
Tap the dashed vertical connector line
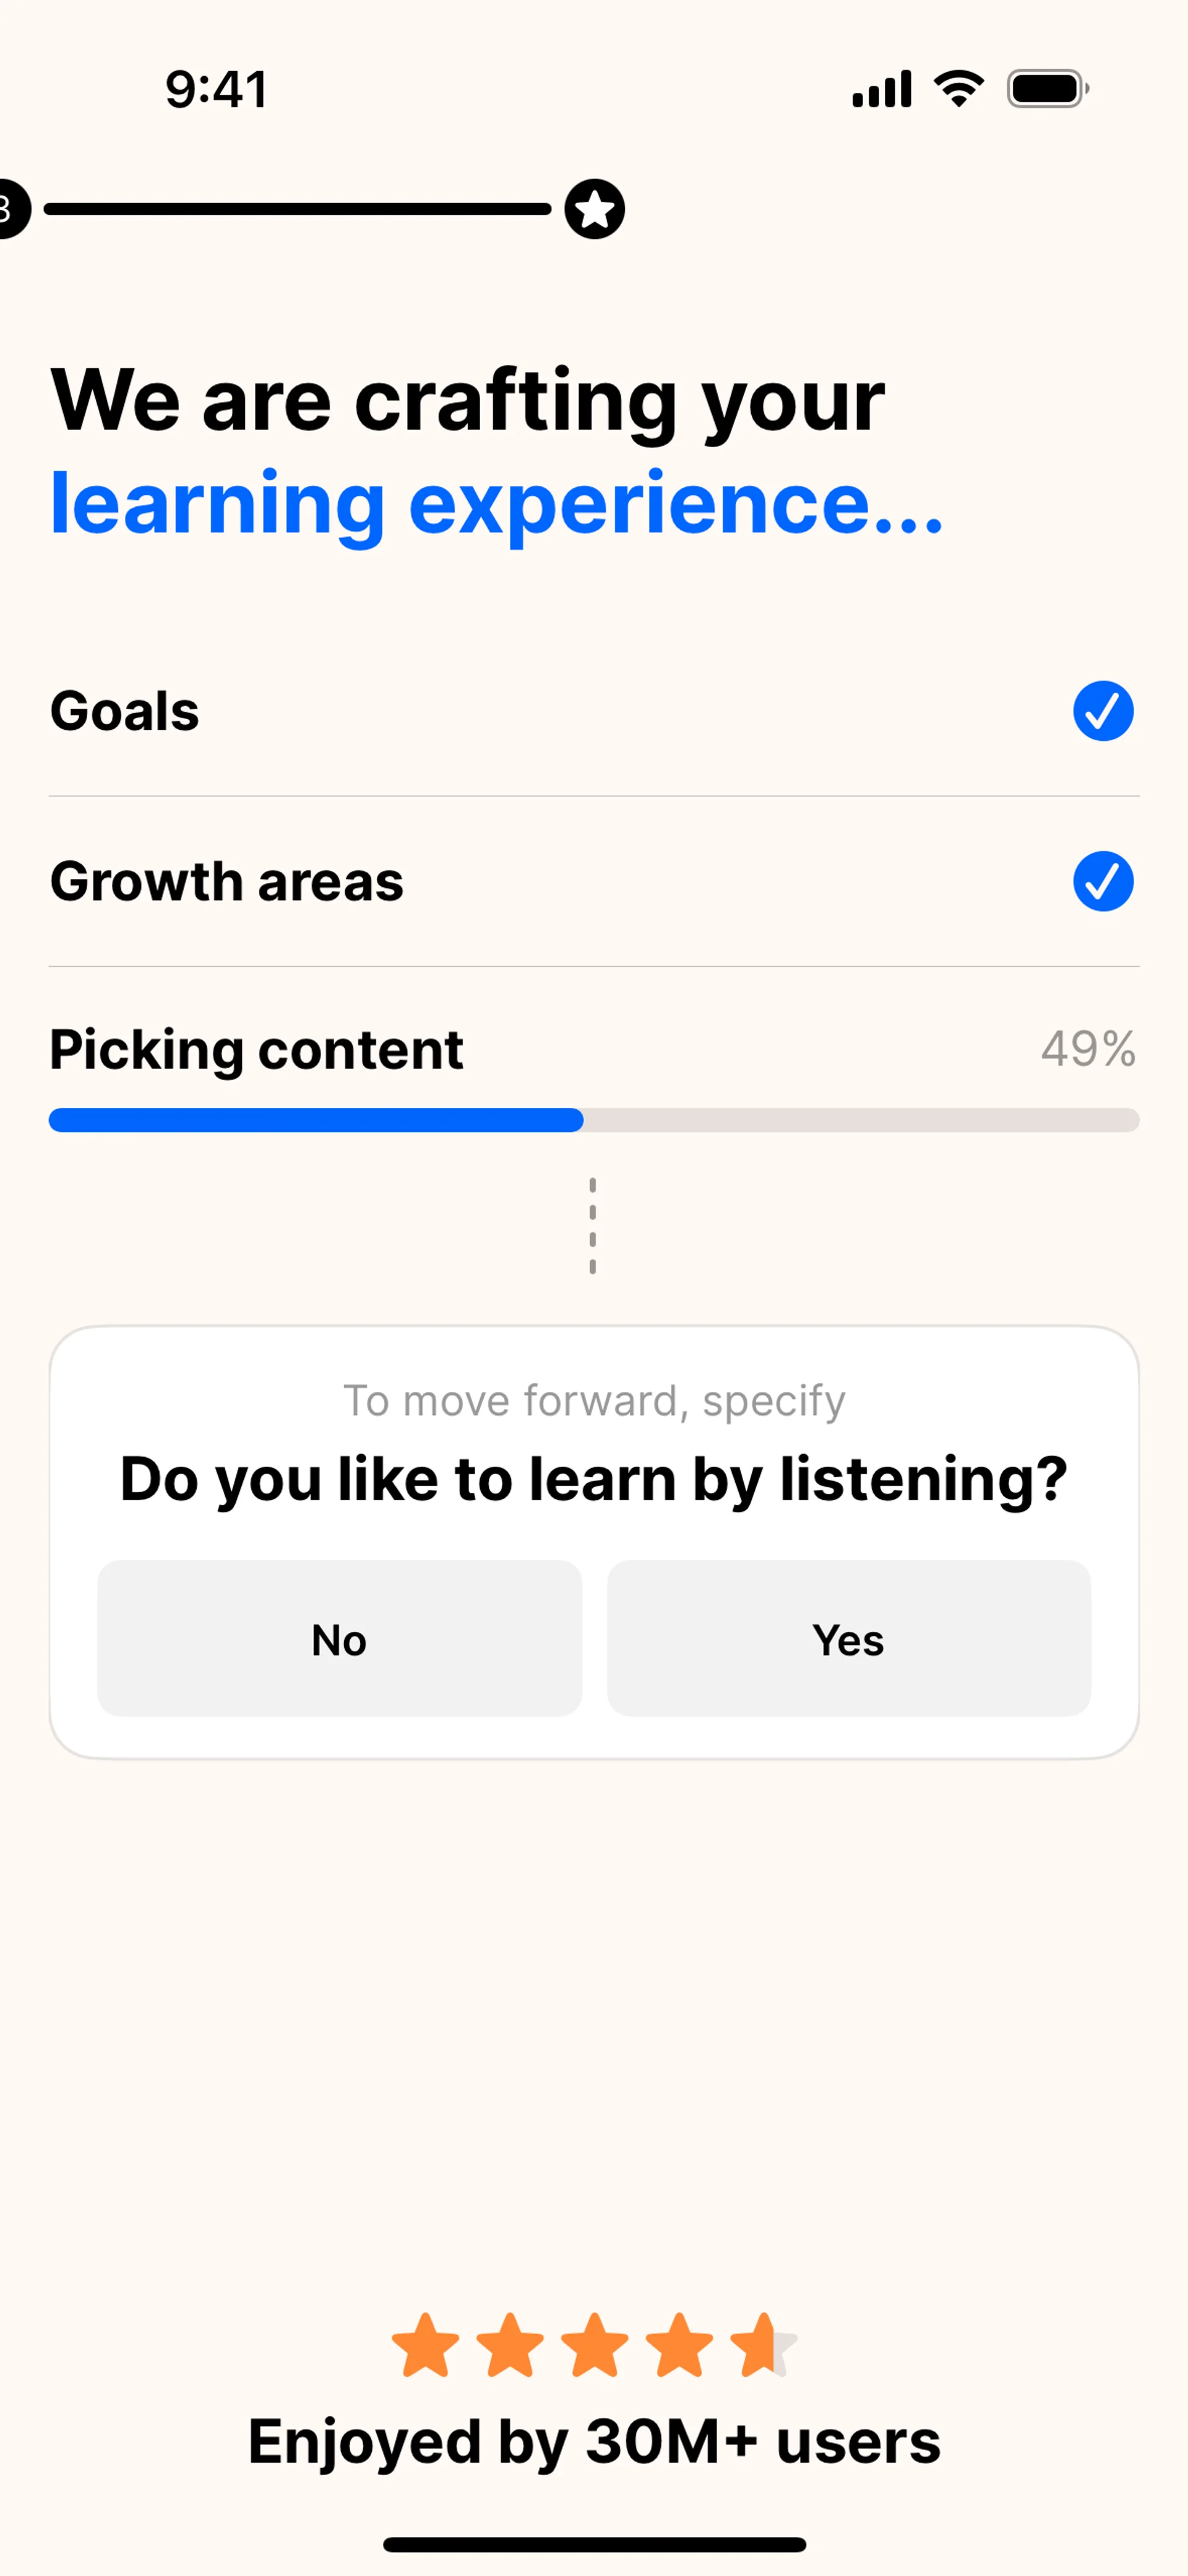click(593, 1226)
